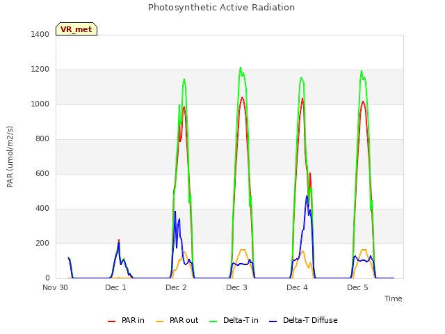Click the 400 y-axis label
This screenshot has height=334, width=445.
point(42,209)
